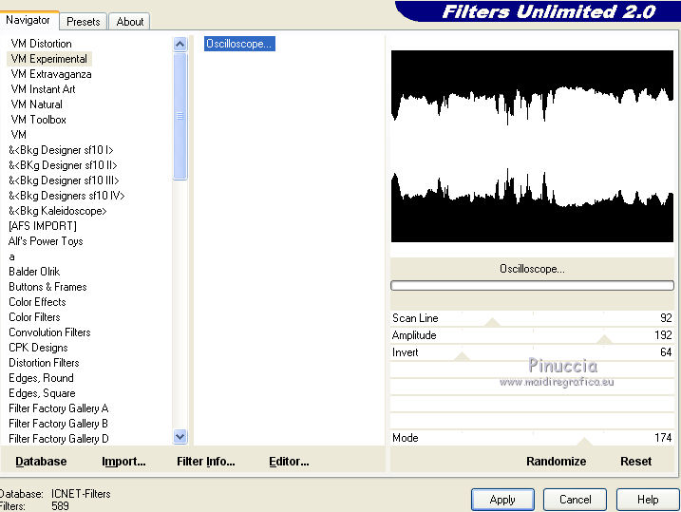Click the Import... button
Screen dimensions: 681x512
123,462
